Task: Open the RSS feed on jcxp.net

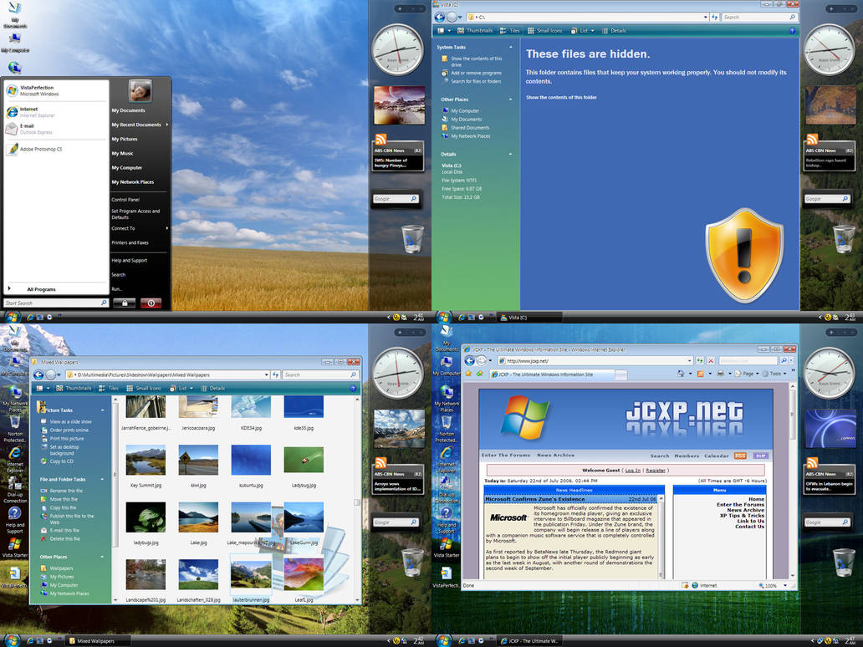Action: click(x=740, y=456)
